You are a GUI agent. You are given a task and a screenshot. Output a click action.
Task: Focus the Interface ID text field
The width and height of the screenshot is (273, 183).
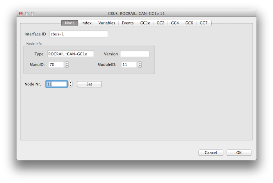[x=78, y=34]
